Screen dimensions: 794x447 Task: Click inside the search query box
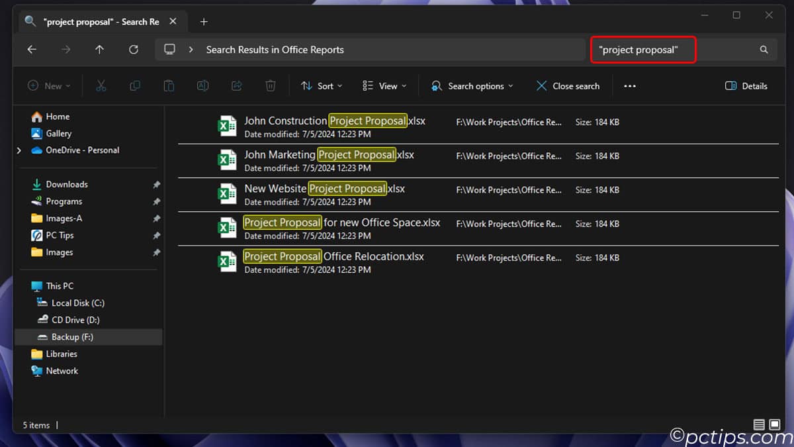tap(642, 49)
